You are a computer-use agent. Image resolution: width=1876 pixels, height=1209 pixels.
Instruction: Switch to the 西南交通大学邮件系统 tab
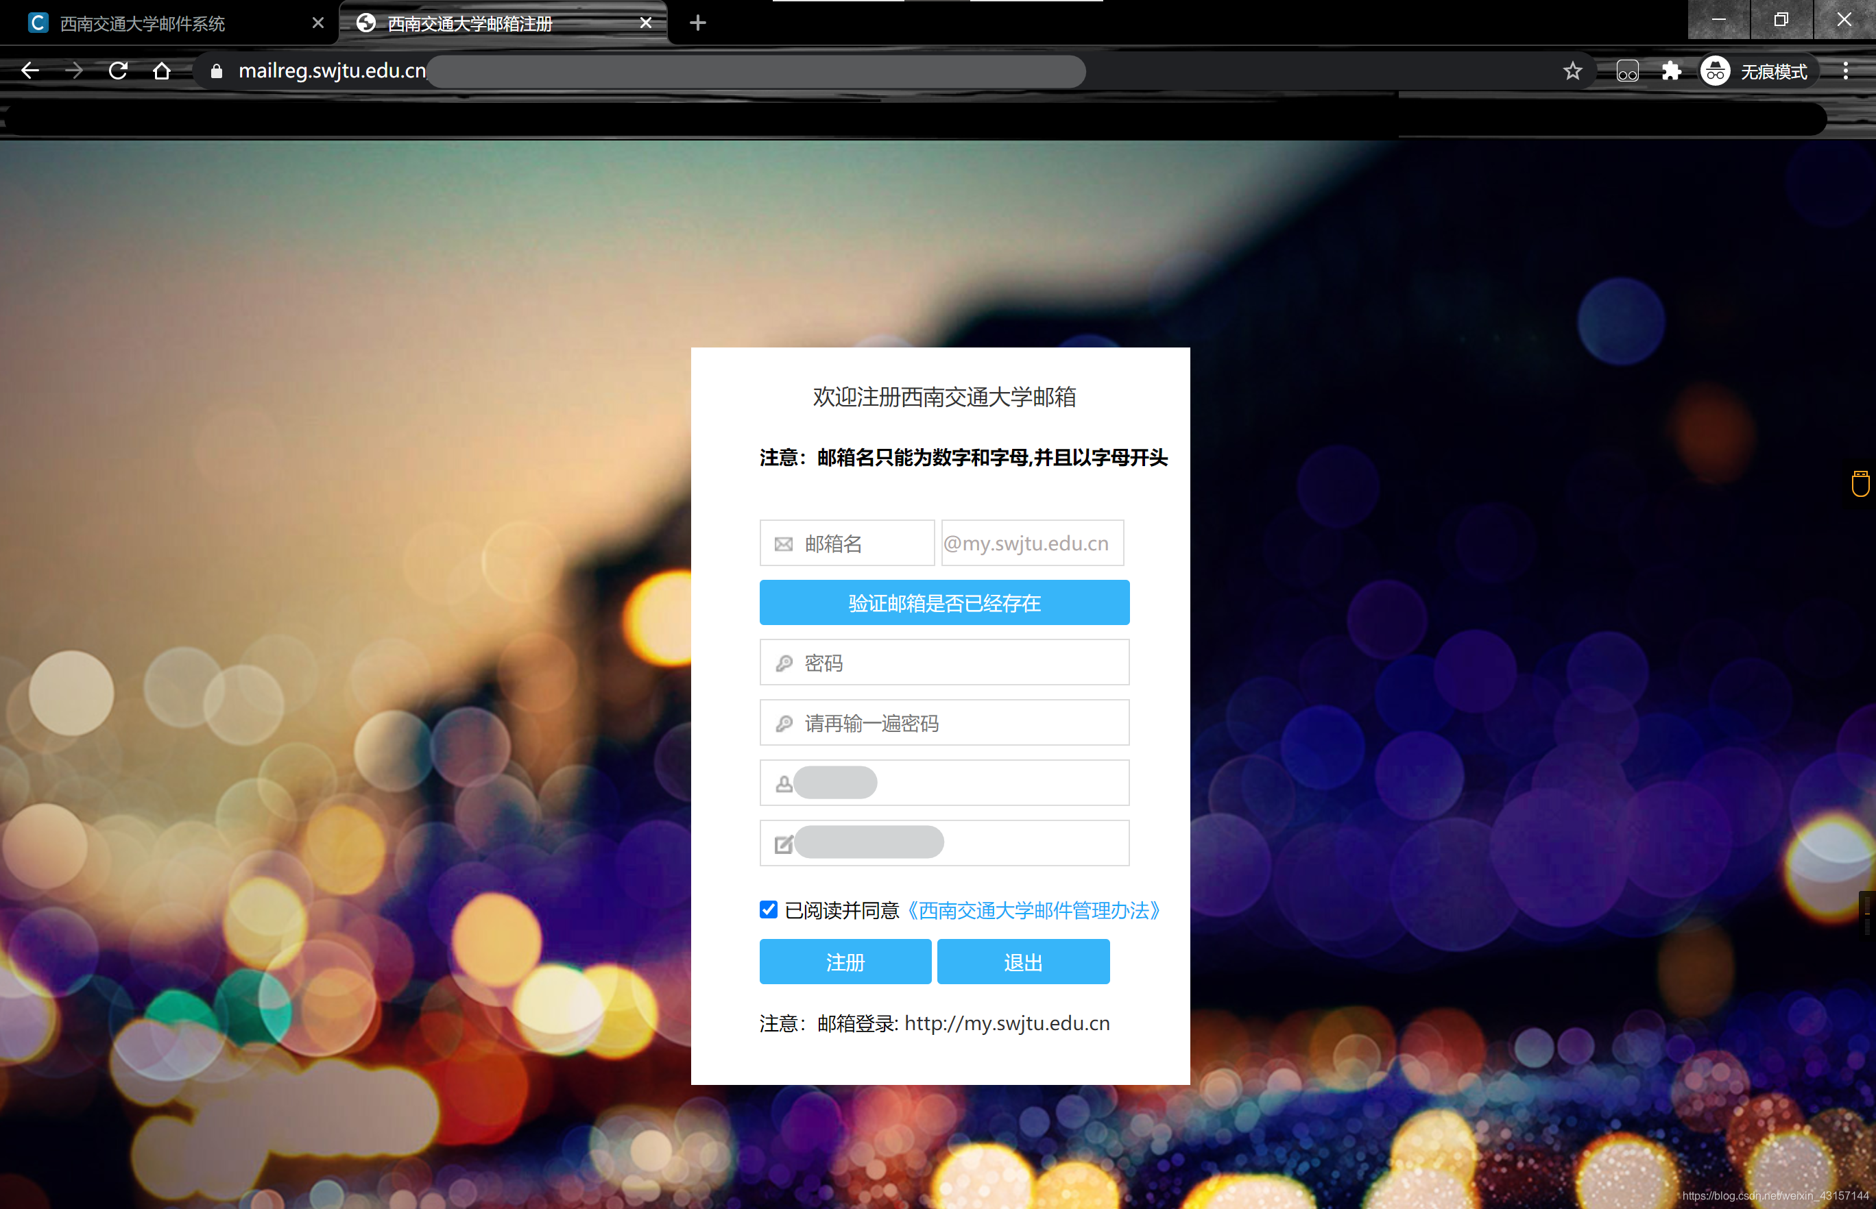coord(141,23)
